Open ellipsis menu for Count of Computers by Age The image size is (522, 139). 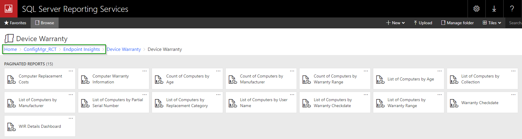click(x=218, y=71)
